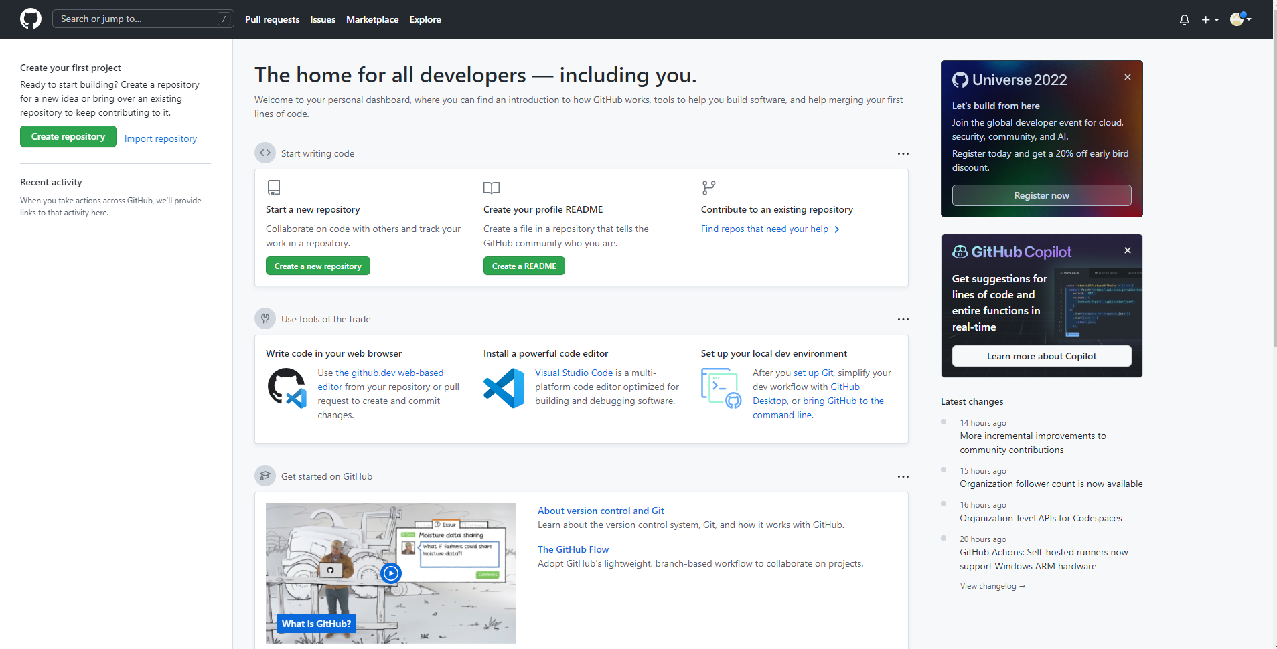Image resolution: width=1277 pixels, height=649 pixels.
Task: Click Create a new repository button
Action: click(318, 266)
